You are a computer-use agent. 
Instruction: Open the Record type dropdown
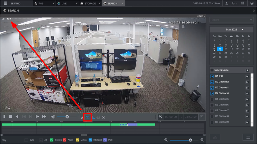(x=231, y=20)
